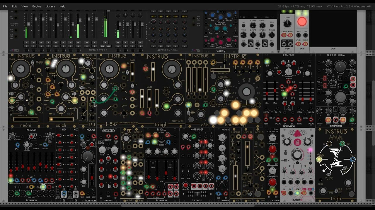Click the OUT 1 port on VCV module
375x210 pixels.
coord(250,44)
